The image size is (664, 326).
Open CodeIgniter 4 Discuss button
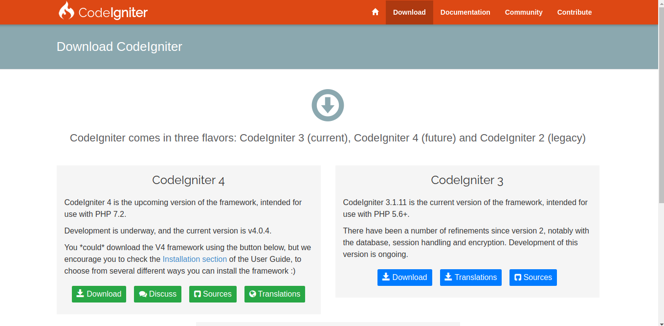click(x=157, y=294)
